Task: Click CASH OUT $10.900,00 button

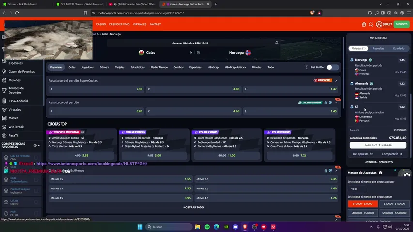Action: (x=378, y=145)
